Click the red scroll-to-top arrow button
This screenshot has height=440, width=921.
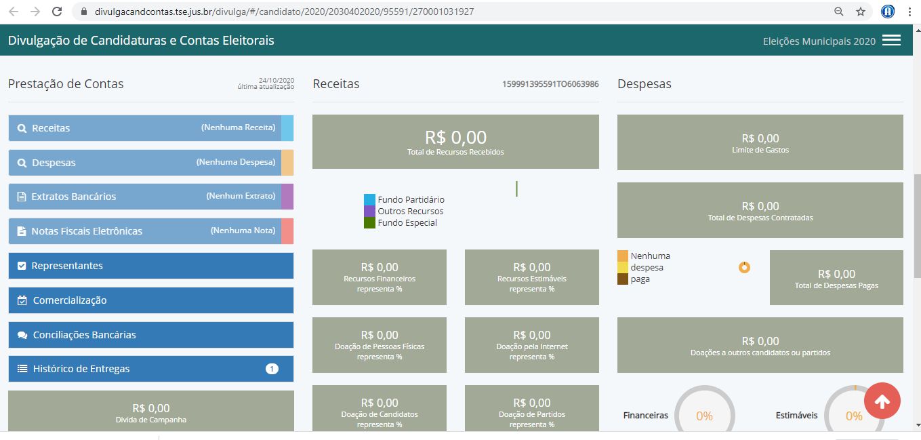[x=882, y=401]
